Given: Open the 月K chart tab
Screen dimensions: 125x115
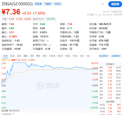Looking at the screenshot, I should (32, 56).
